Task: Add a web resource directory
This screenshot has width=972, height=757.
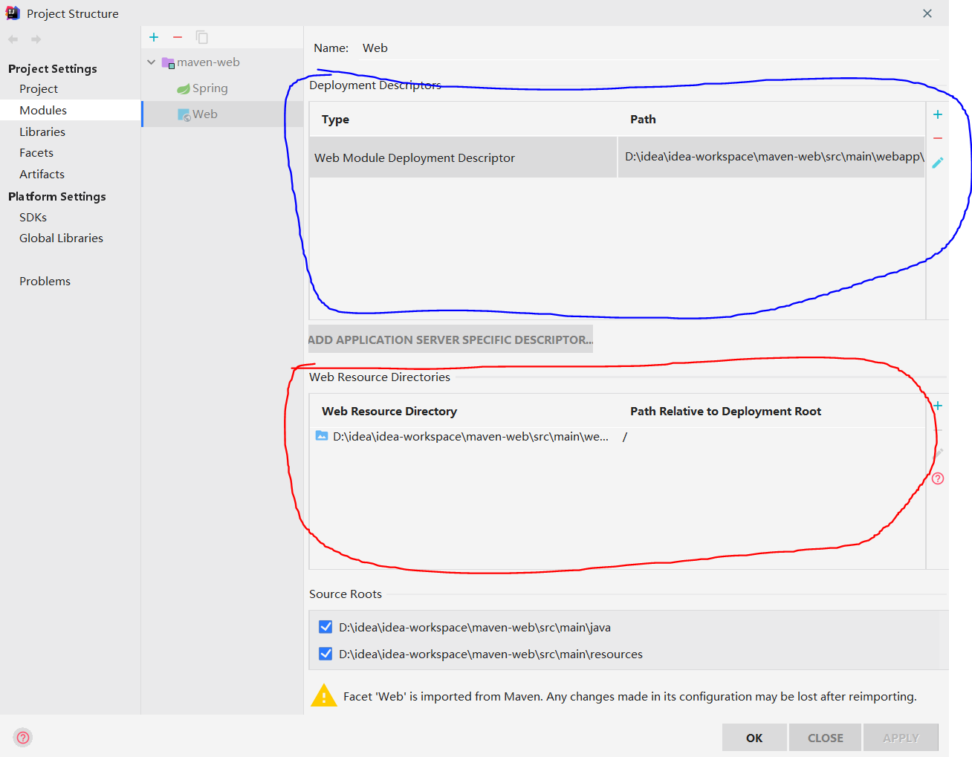Action: pos(938,406)
